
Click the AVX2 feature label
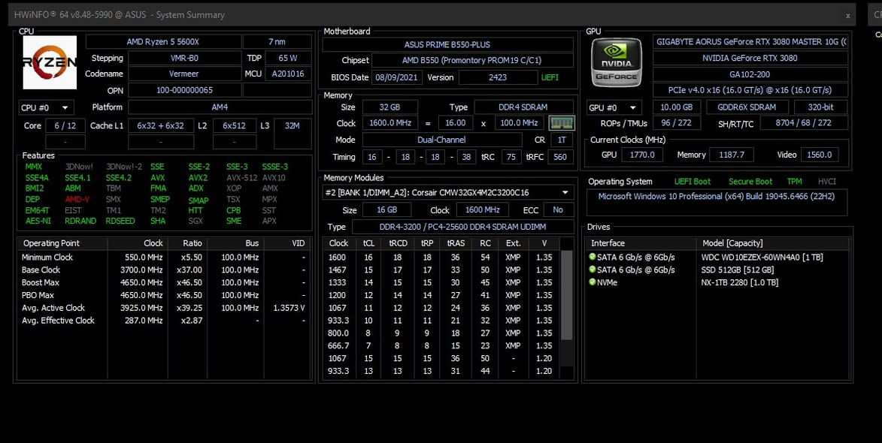click(198, 177)
